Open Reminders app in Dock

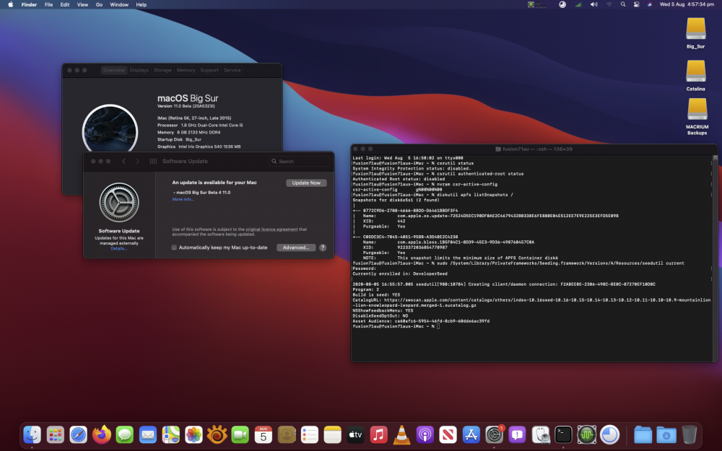310,434
